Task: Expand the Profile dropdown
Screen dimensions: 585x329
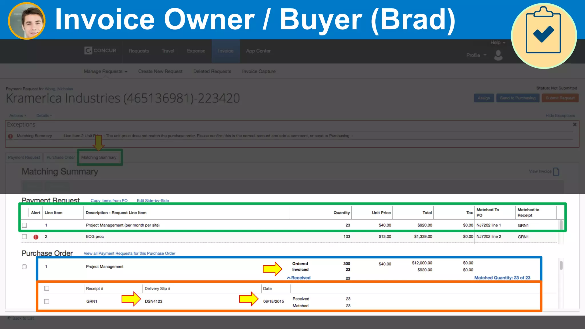Action: tap(476, 55)
